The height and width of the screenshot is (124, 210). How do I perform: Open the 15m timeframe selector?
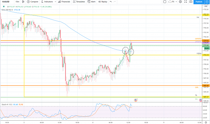tap(17, 2)
